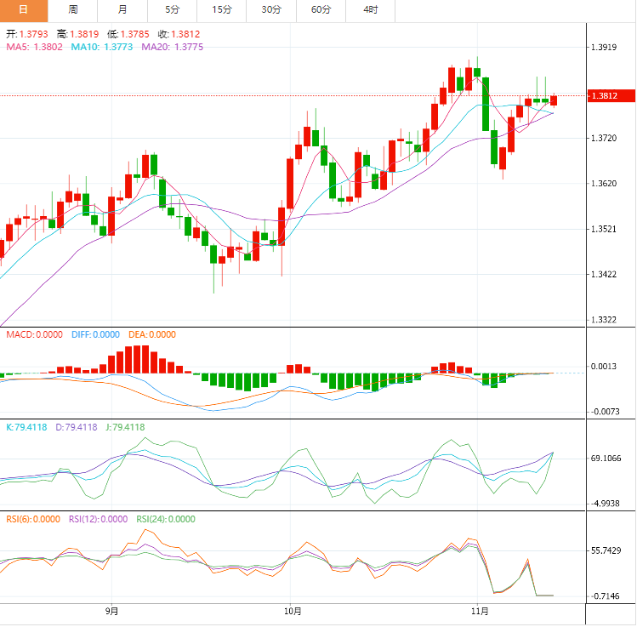Select the RSI(6) indicator label

point(33,519)
